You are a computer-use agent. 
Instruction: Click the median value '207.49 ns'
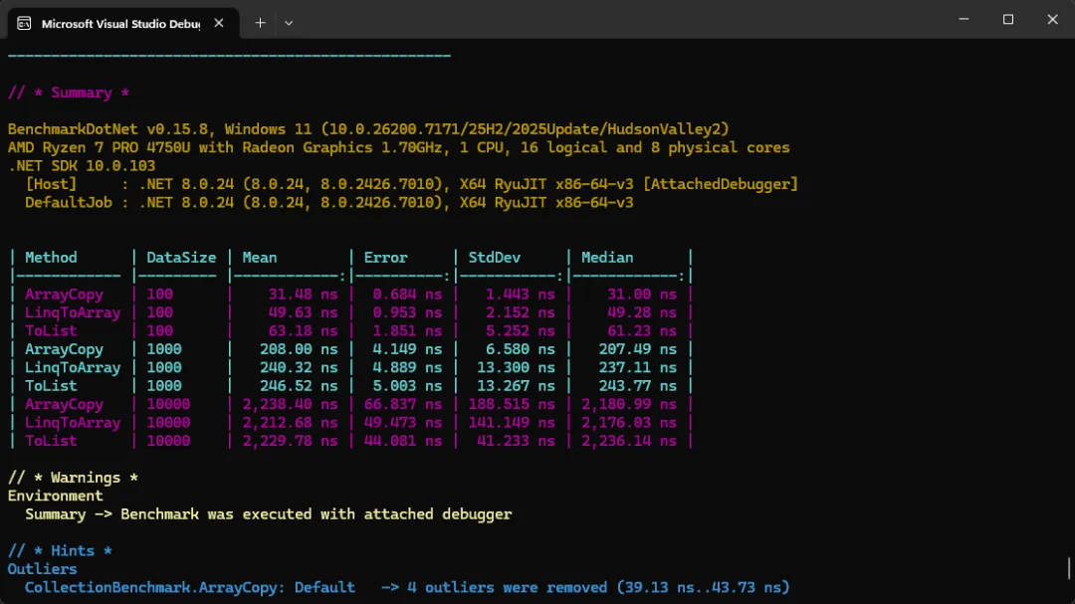tap(638, 349)
